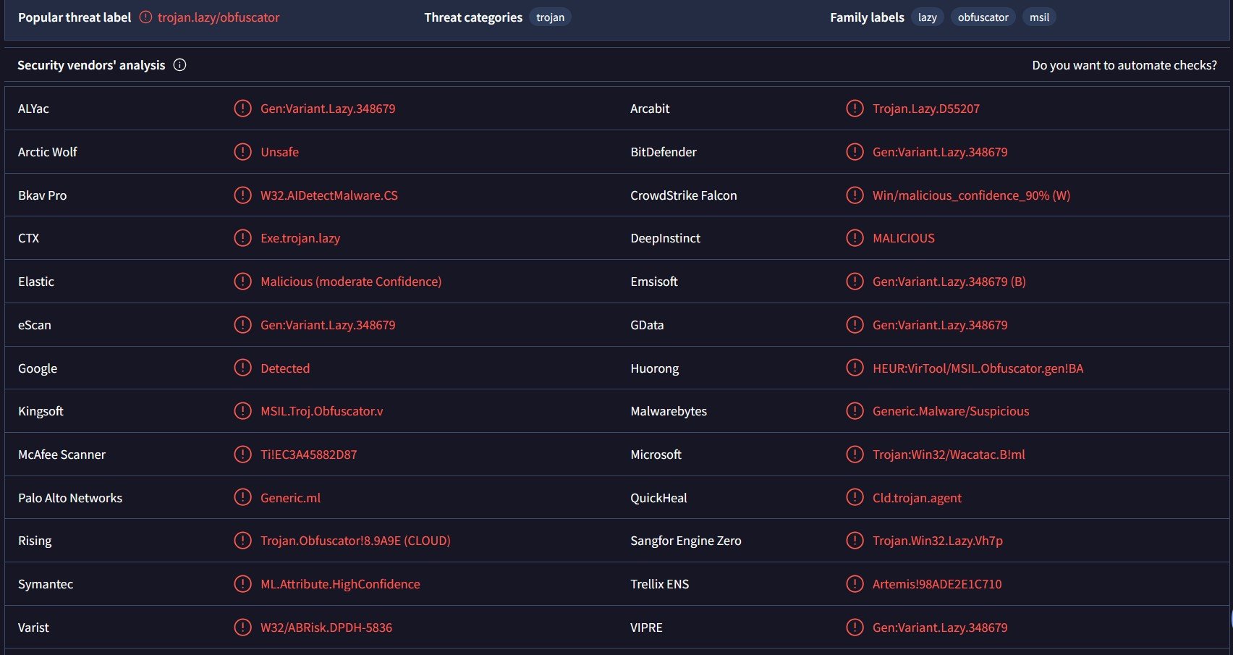Image resolution: width=1233 pixels, height=655 pixels.
Task: Click the alert icon next to Popular threat label
Action: point(145,17)
